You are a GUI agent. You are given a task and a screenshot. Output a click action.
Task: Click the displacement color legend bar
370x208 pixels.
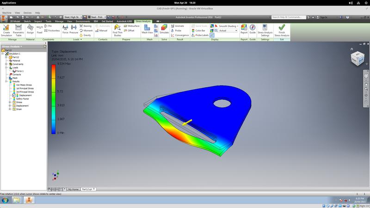(x=54, y=98)
